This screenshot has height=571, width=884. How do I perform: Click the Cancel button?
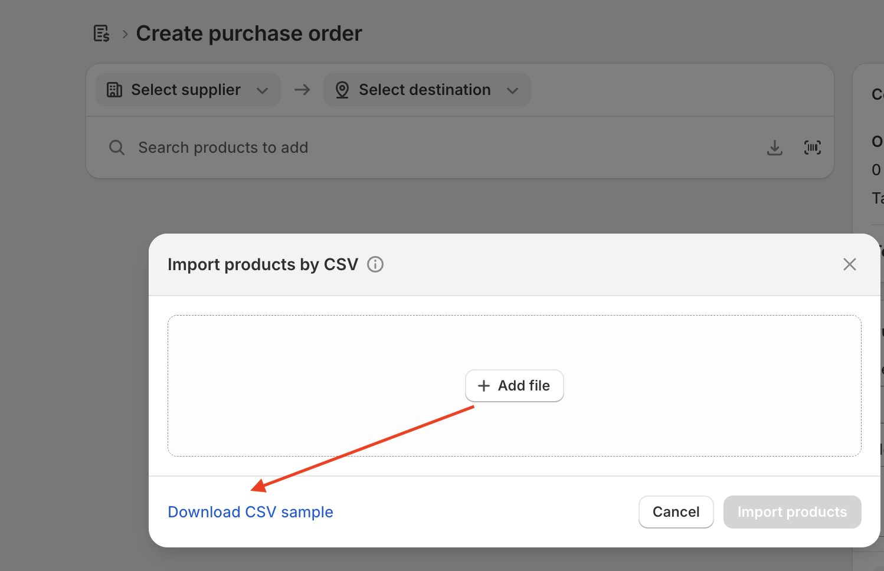[x=676, y=512]
